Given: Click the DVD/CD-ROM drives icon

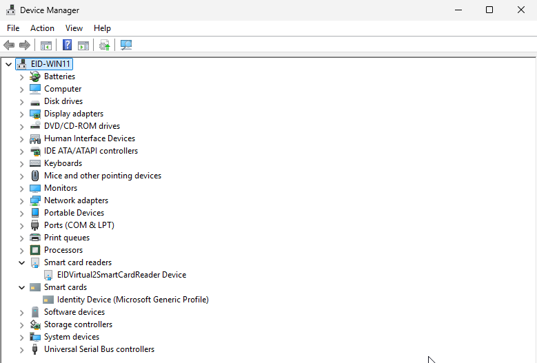Looking at the screenshot, I should (x=35, y=126).
